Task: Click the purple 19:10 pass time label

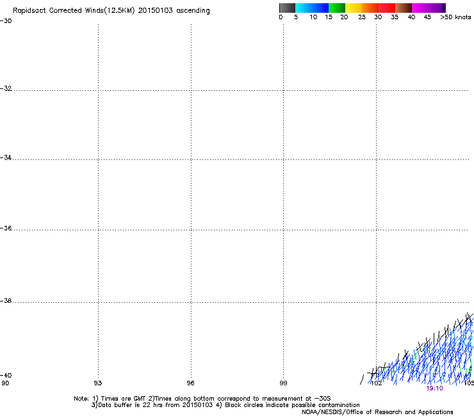Action: click(434, 388)
